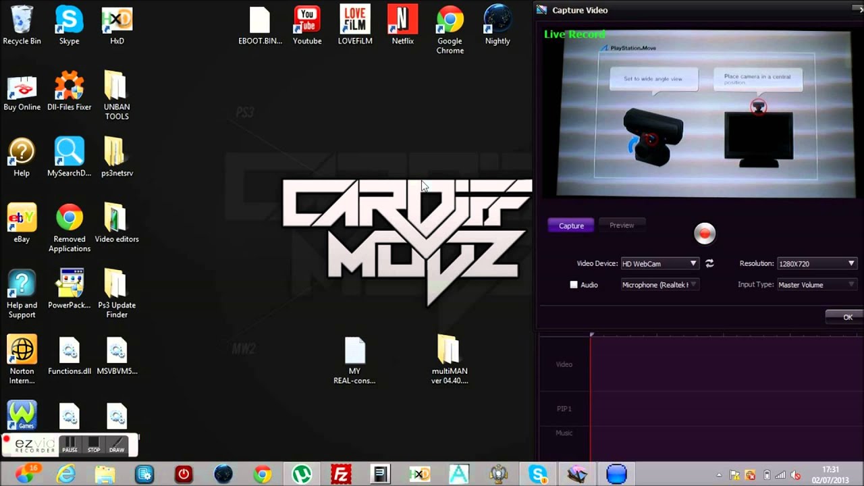This screenshot has height=486, width=864.
Task: Select the MSVBVM5 dll file
Action: [117, 356]
